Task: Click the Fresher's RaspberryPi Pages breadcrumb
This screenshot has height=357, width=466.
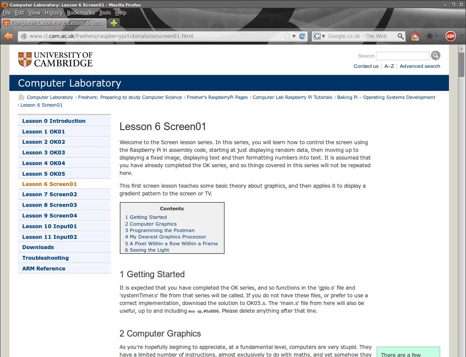Action: [x=217, y=97]
